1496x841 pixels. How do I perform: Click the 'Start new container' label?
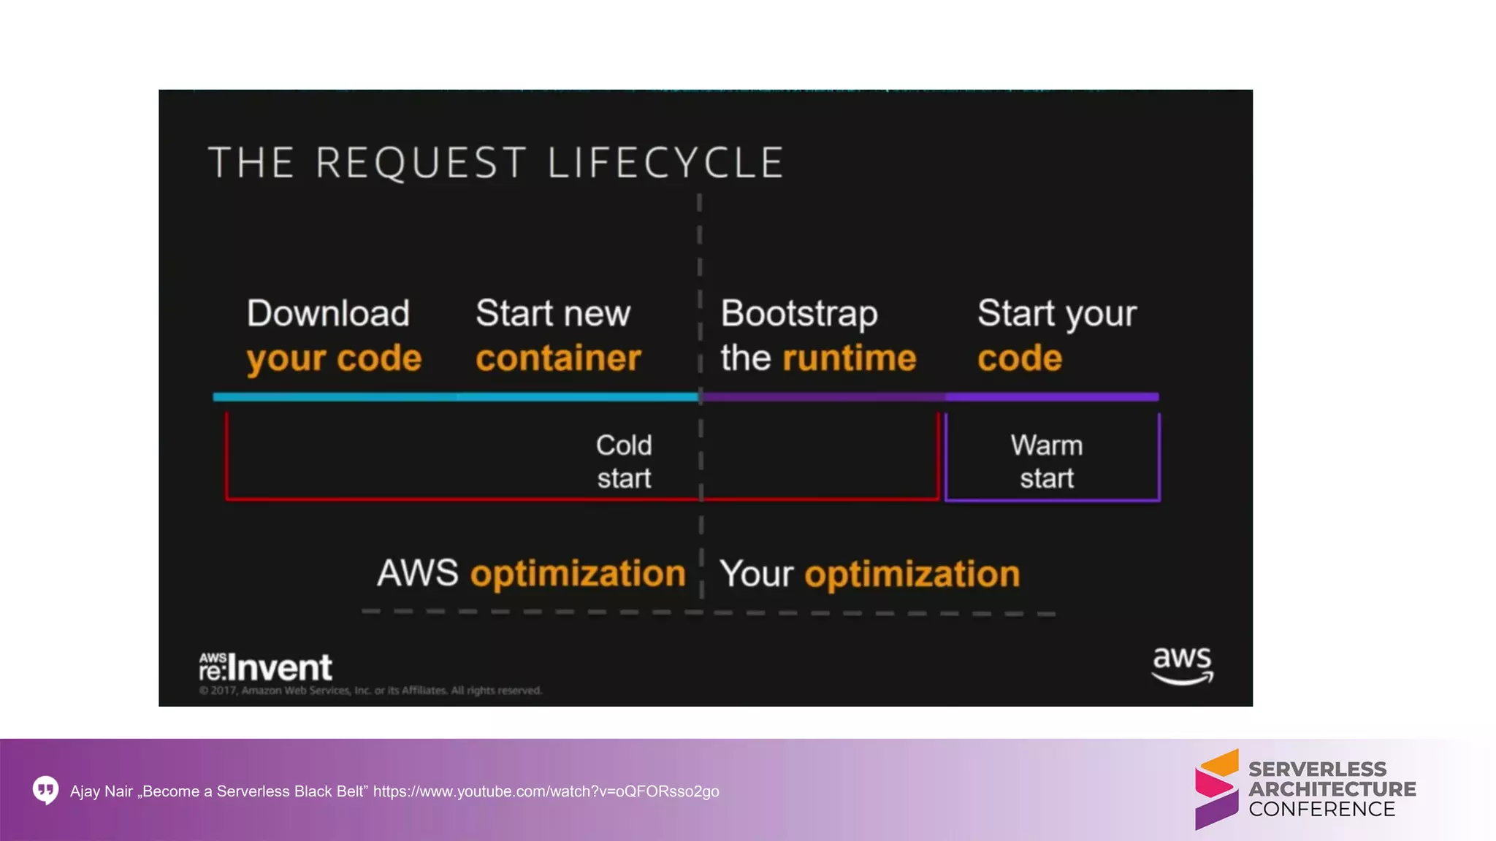pyautogui.click(x=558, y=336)
